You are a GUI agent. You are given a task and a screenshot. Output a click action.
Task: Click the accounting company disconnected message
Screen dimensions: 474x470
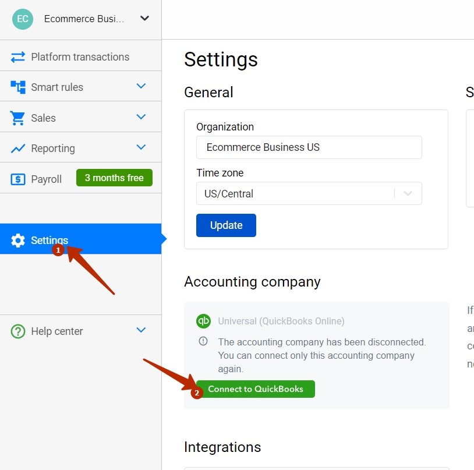click(x=322, y=355)
